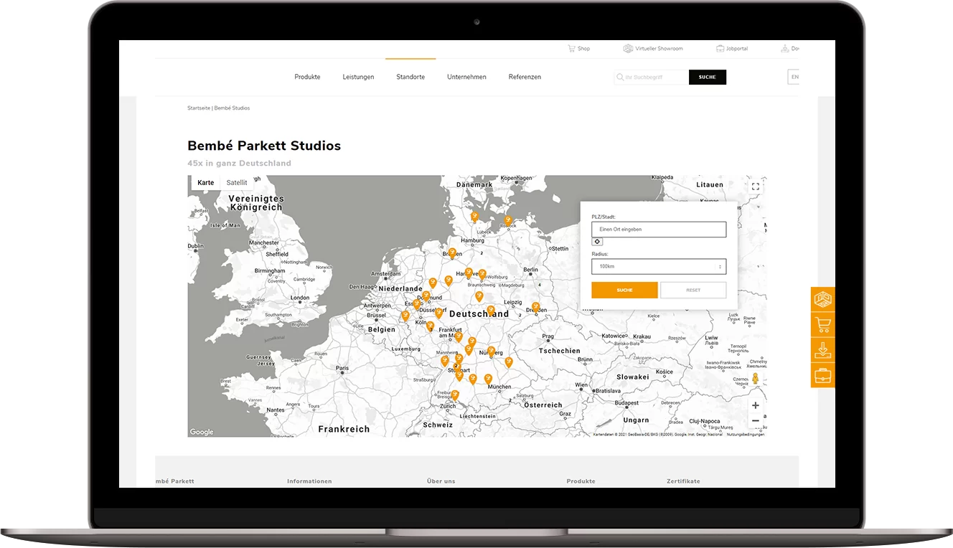This screenshot has width=953, height=548.
Task: Open the Referenzen menu
Action: tap(525, 77)
